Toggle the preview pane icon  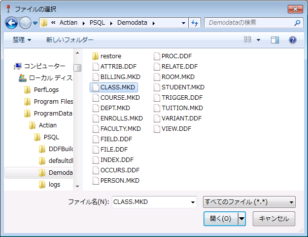[x=275, y=40]
